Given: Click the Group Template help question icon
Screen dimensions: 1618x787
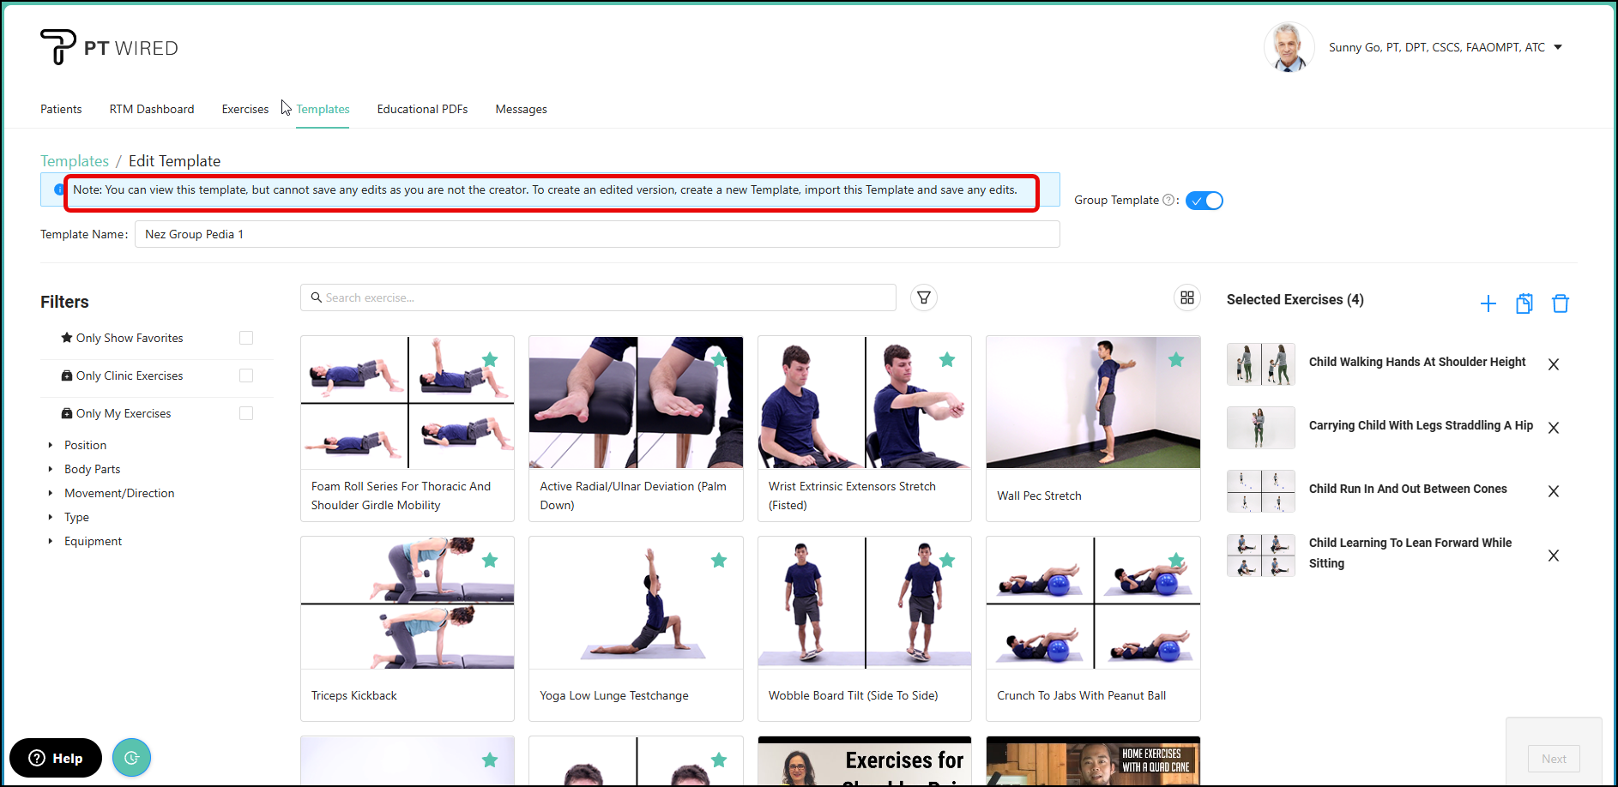Looking at the screenshot, I should point(1168,201).
